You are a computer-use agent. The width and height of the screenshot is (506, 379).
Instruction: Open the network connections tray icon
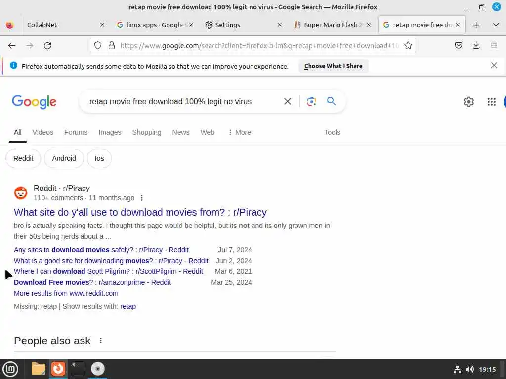pos(457,369)
